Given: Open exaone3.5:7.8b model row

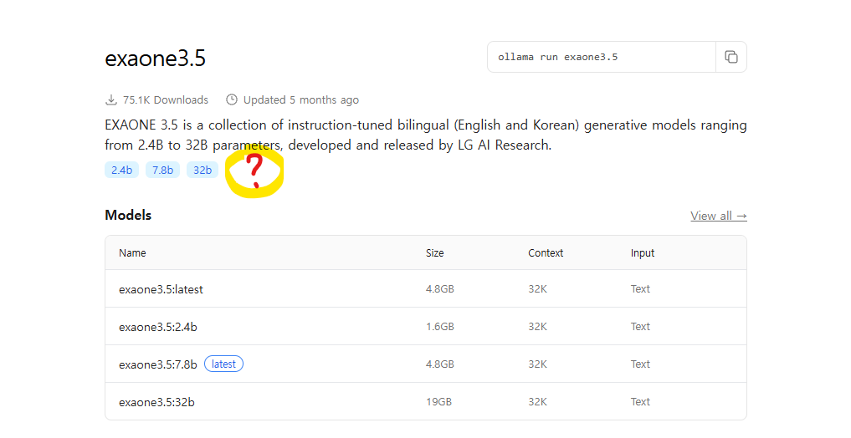Looking at the screenshot, I should [x=425, y=364].
